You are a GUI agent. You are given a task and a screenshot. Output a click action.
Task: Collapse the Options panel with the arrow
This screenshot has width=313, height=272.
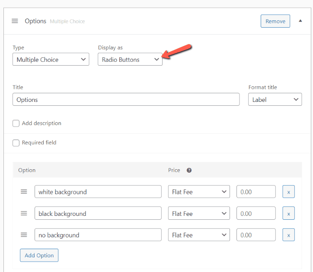300,21
